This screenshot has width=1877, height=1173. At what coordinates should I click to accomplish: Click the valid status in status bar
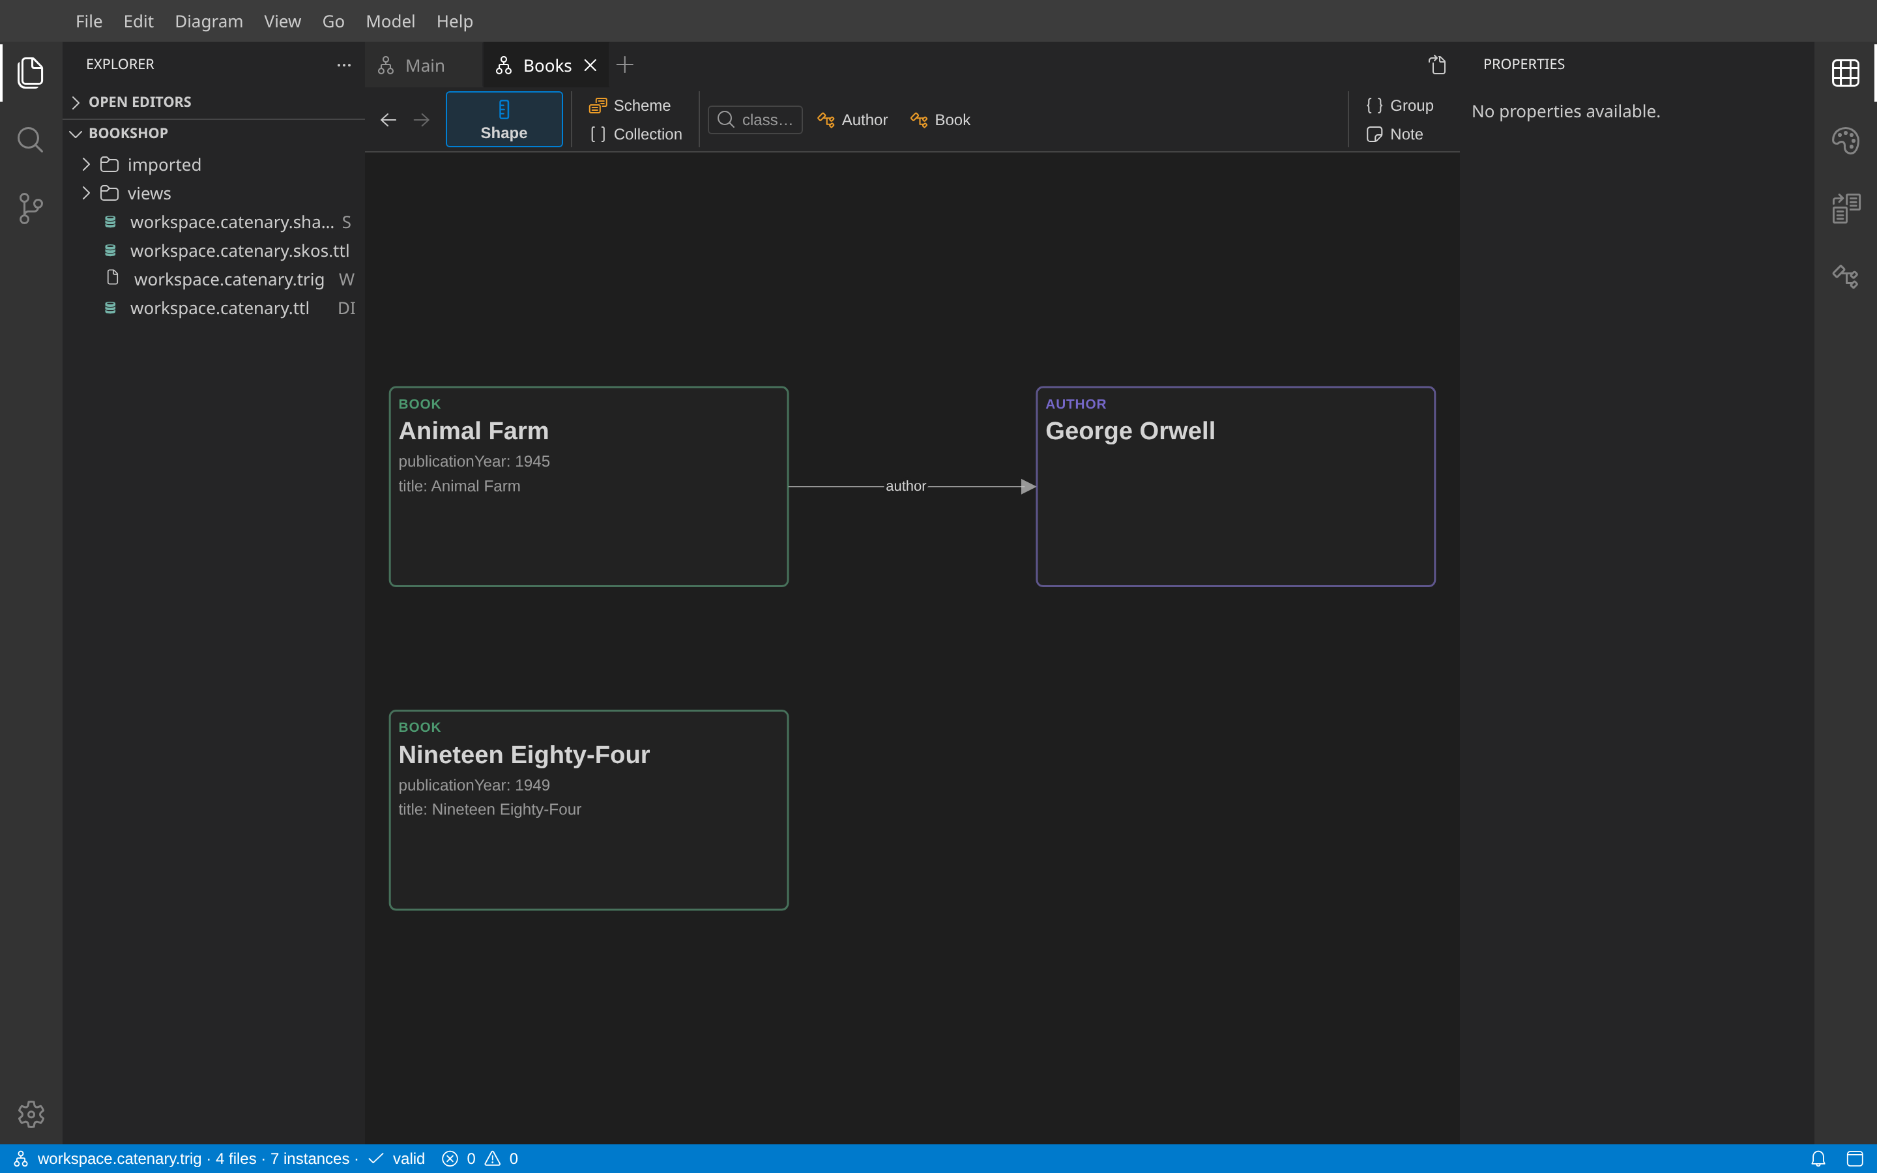(x=397, y=1159)
